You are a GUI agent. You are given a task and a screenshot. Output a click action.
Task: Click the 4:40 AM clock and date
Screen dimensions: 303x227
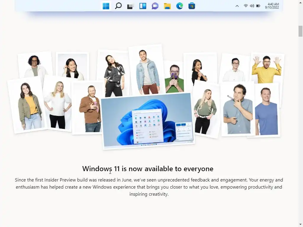(272, 6)
